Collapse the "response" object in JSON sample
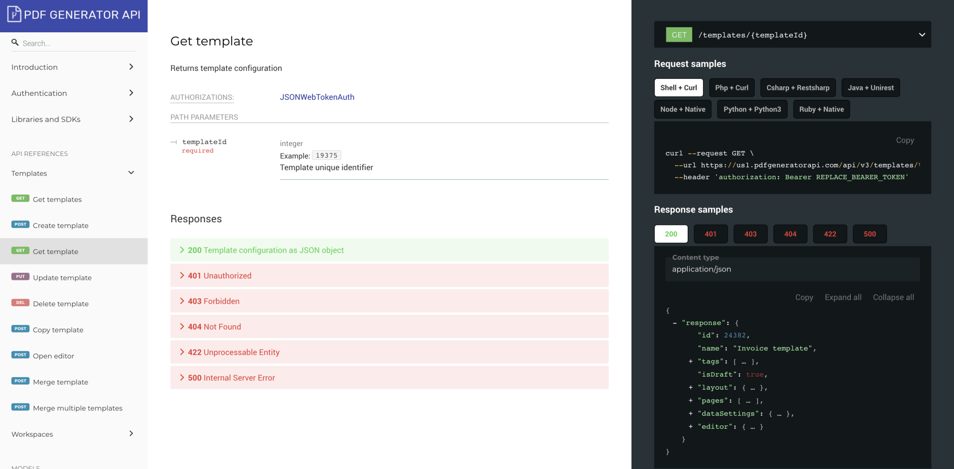The image size is (954, 469). click(675, 323)
